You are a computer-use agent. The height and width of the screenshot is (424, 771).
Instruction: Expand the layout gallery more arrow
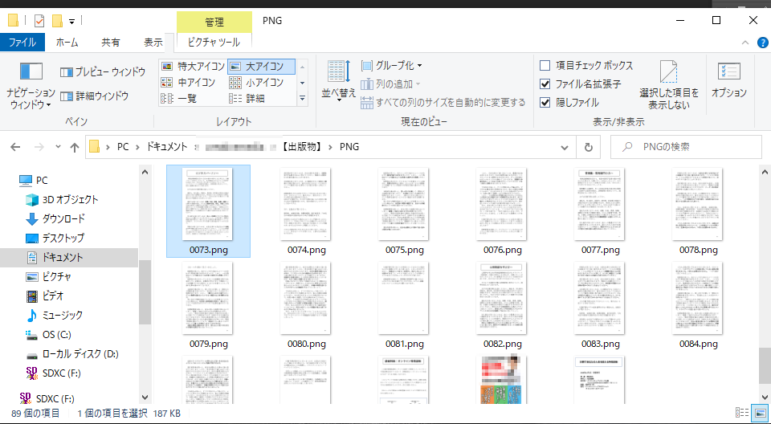point(302,99)
